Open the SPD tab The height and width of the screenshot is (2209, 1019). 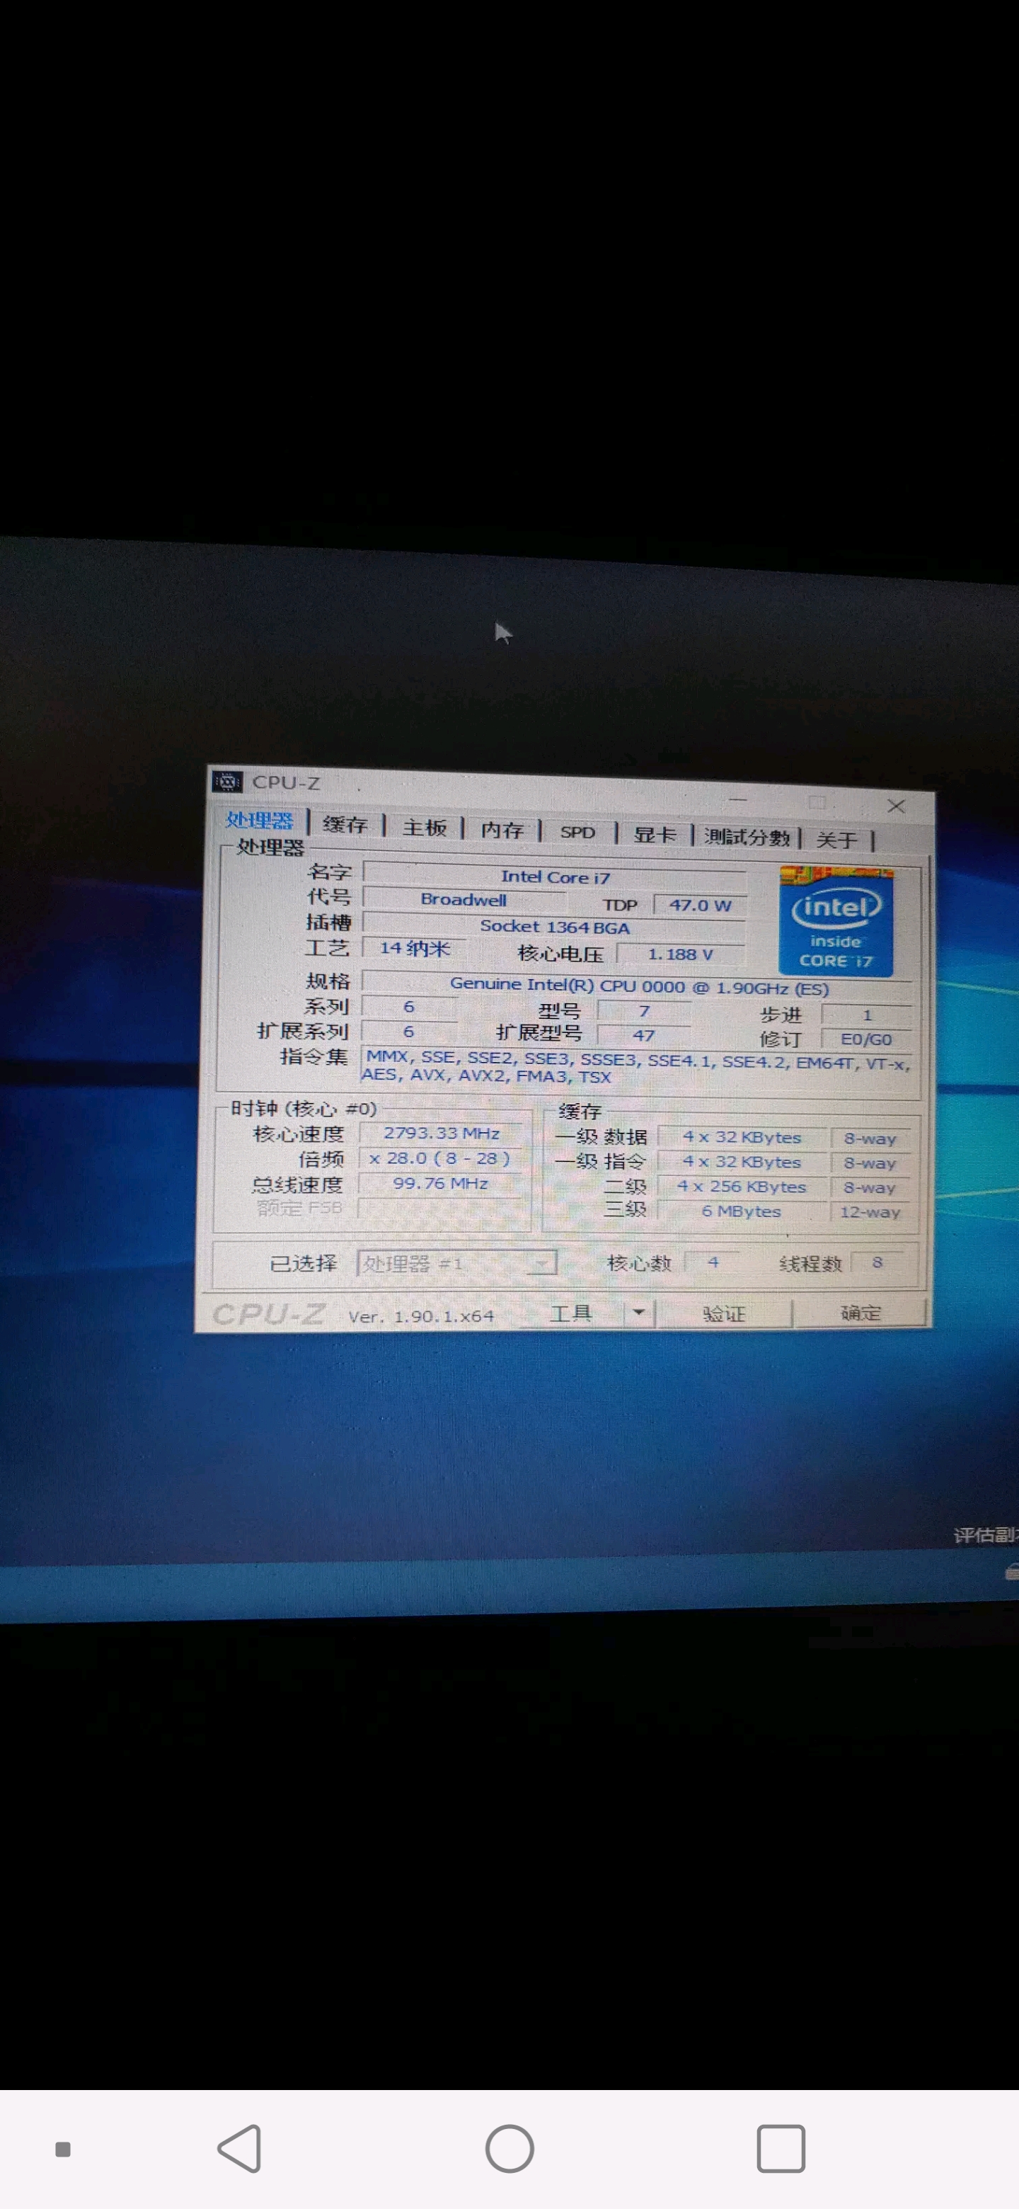point(577,833)
